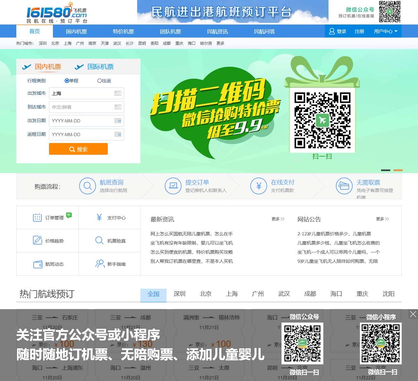
Task: Close the bottom WeChat promo overlay
Action: [413, 314]
